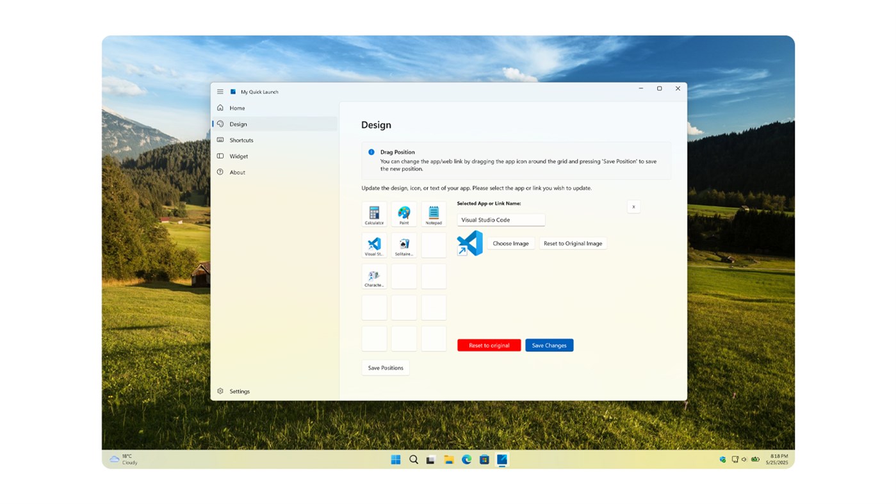
Task: Select the Paint icon in the grid
Action: coord(403,213)
